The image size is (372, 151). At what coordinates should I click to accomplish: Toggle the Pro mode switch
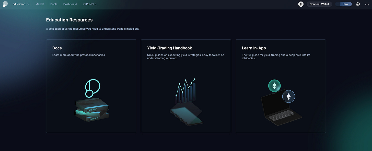(344, 4)
